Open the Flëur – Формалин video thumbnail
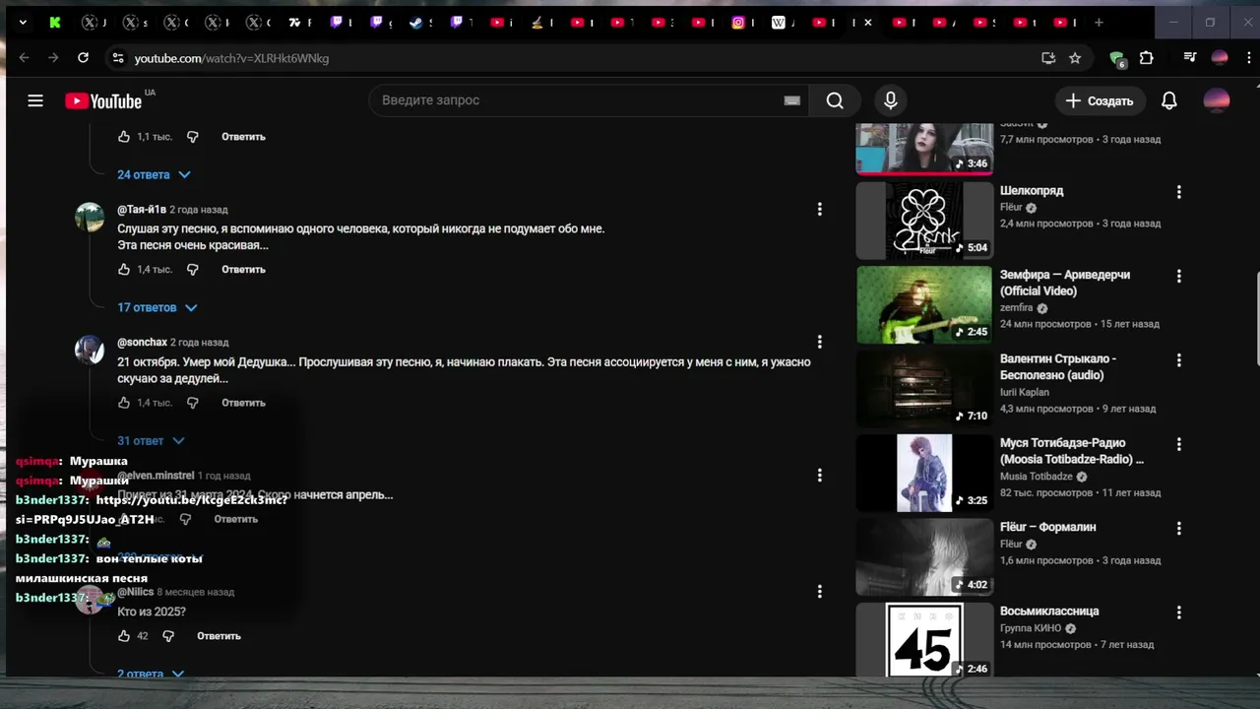 924,557
